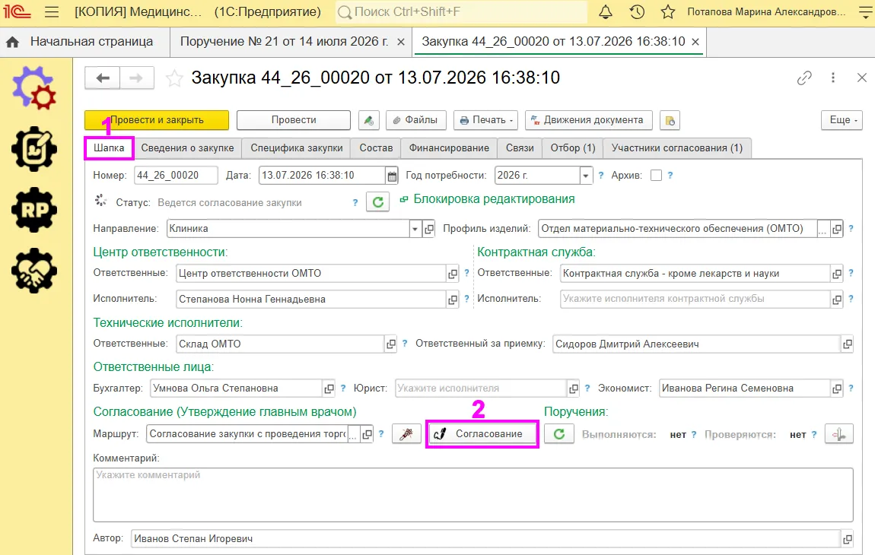875x555 pixels.
Task: Go back with the left arrow button
Action: point(102,78)
